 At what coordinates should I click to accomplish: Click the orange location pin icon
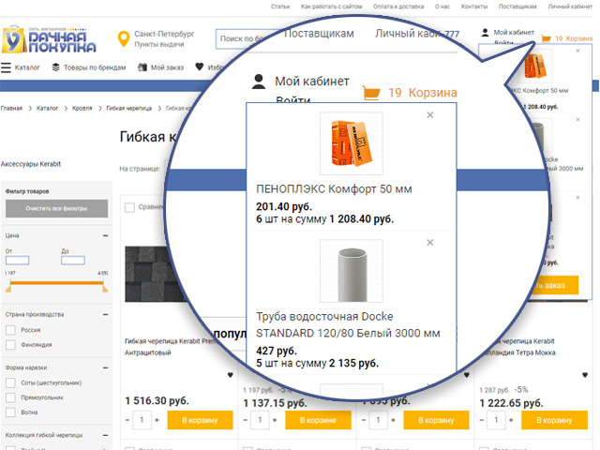point(123,39)
